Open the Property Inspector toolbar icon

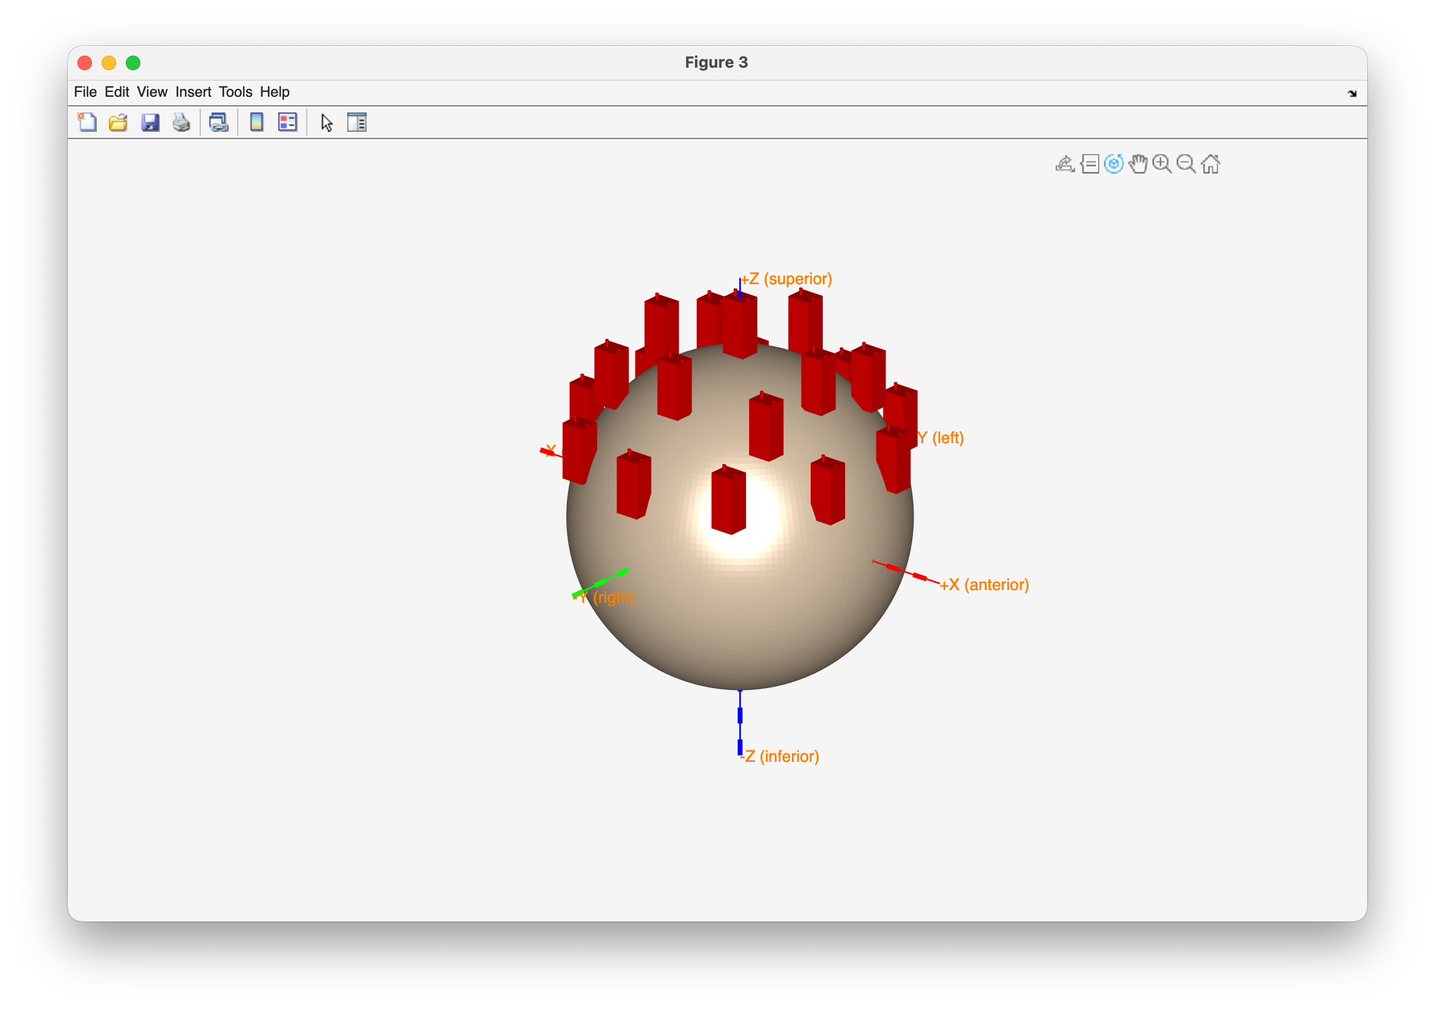(357, 122)
